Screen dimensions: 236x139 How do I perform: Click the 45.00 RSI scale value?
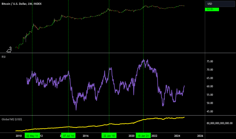point(210,111)
